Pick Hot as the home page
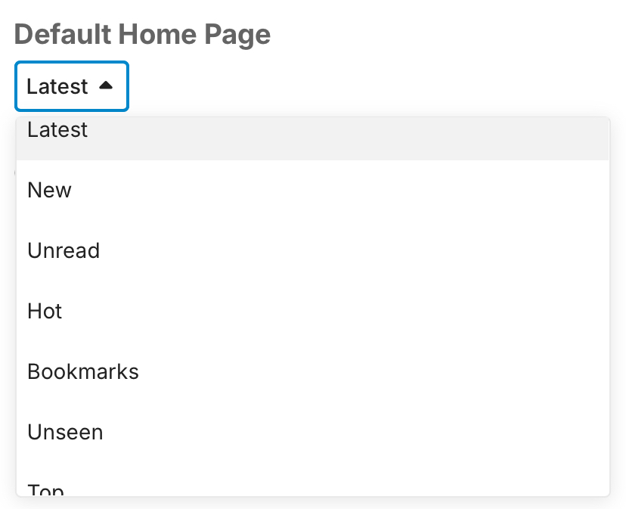 click(x=45, y=311)
